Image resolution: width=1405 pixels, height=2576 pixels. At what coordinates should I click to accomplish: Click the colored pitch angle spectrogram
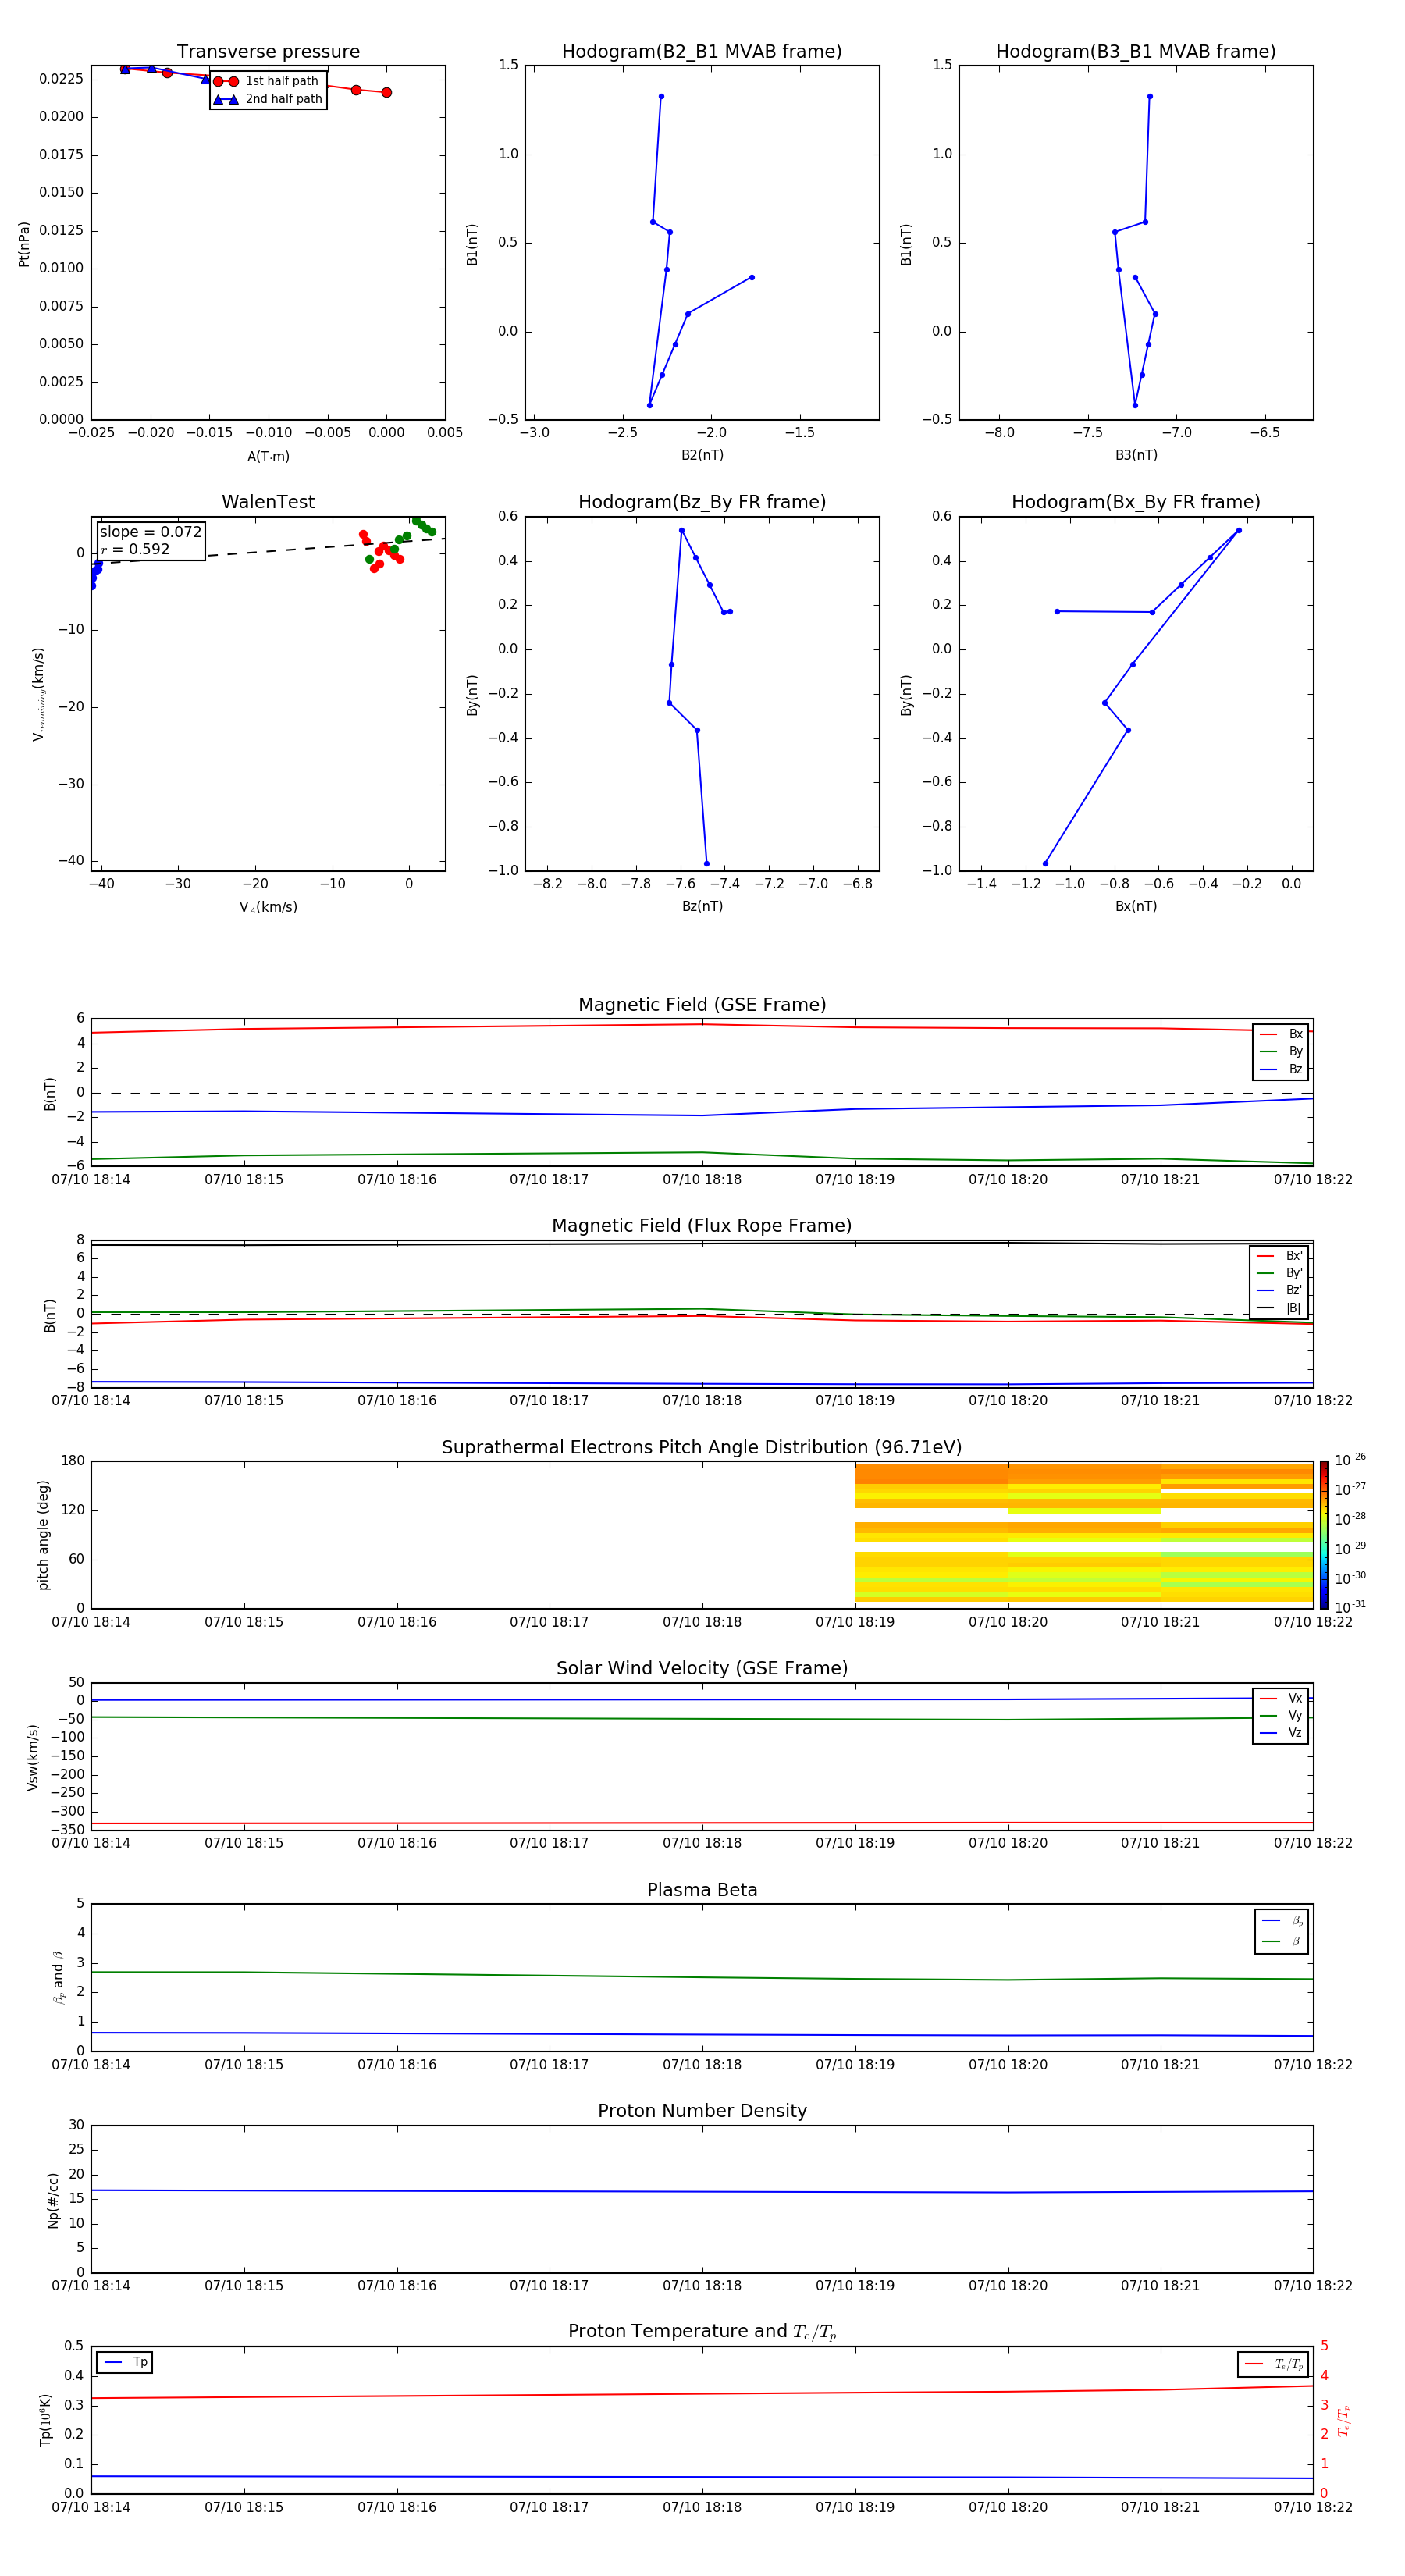pyautogui.click(x=1084, y=1533)
